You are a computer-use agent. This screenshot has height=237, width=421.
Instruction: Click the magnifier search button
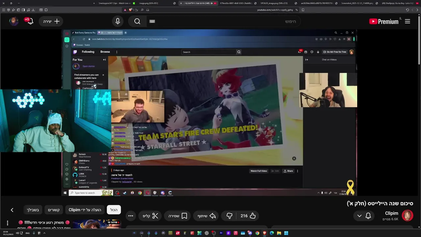[137, 21]
